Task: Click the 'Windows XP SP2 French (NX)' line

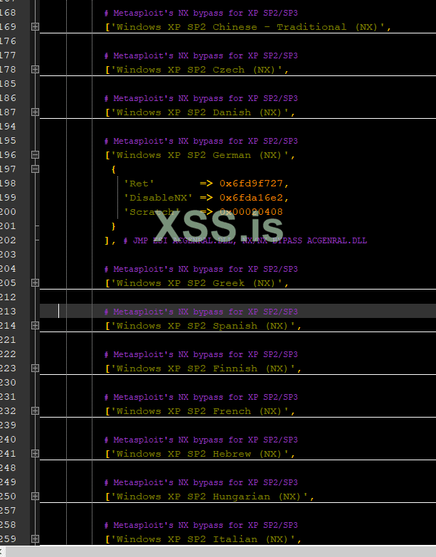Action: pyautogui.click(x=200, y=411)
